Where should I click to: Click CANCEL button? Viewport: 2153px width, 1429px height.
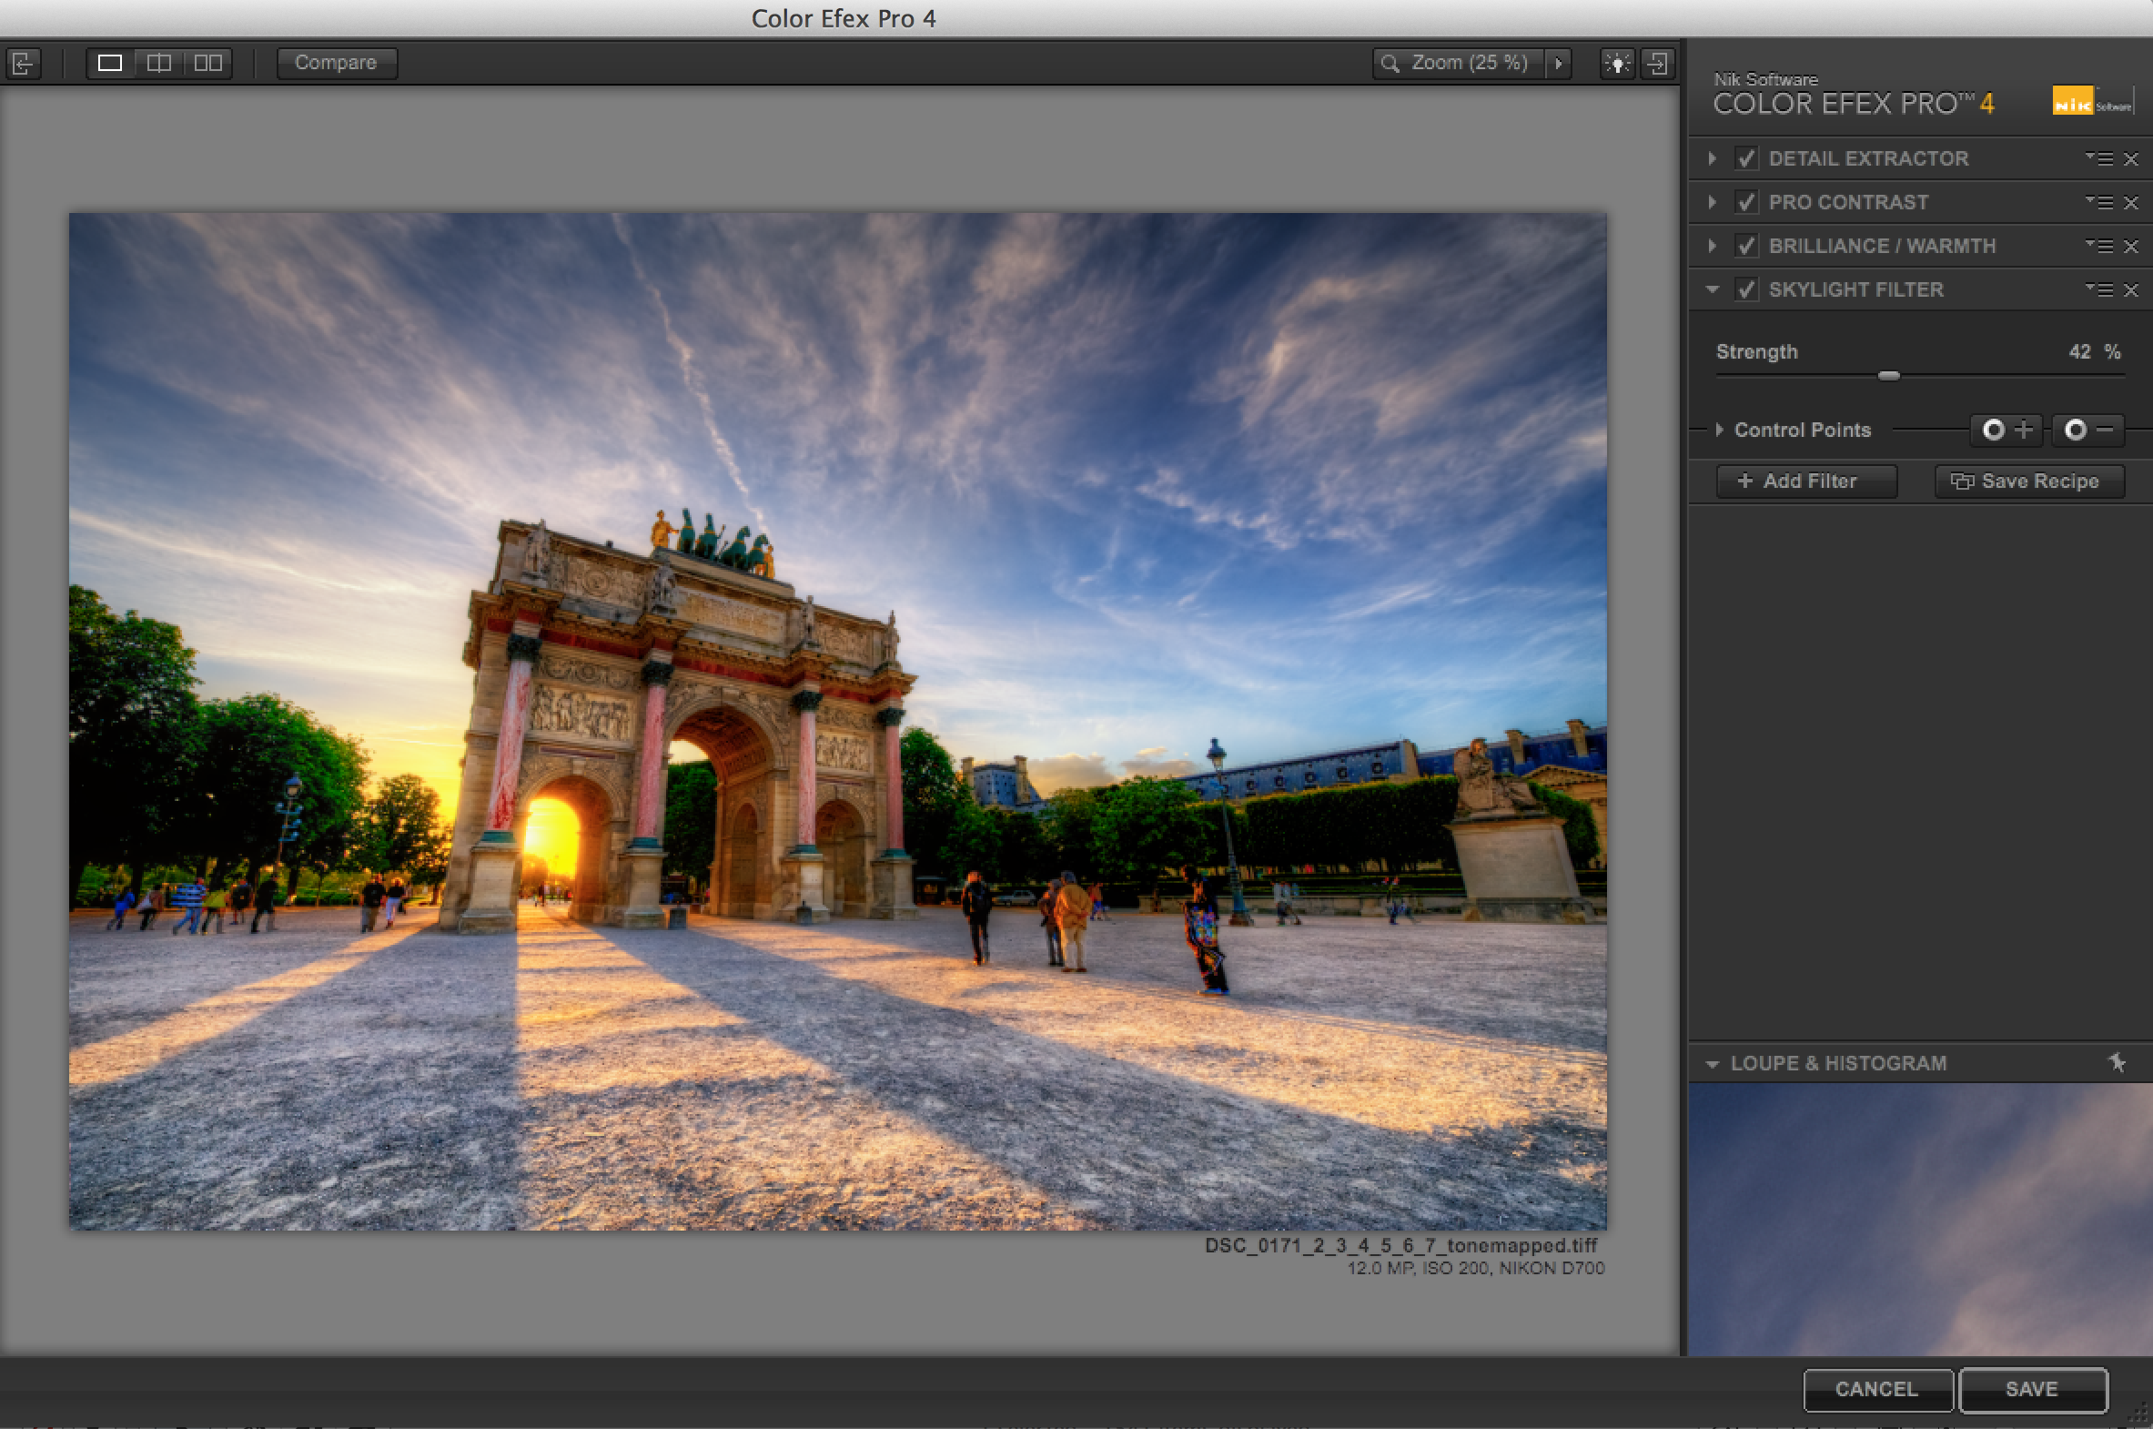coord(1877,1389)
